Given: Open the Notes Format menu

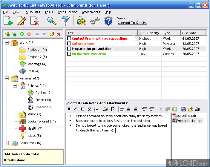Looking at the screenshot, I should [67, 12].
